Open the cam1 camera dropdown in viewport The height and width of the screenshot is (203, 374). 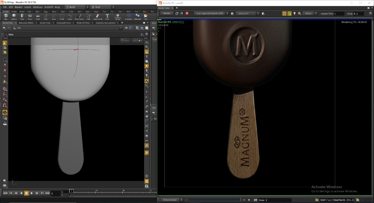137,40
